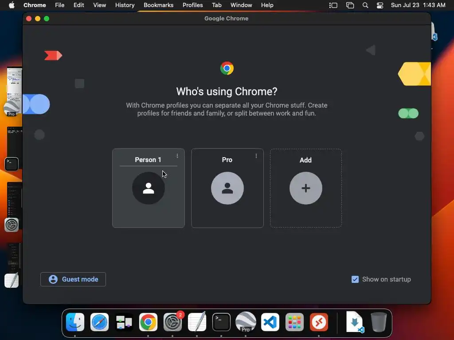
Task: Open System Settings from the Dock
Action: 172,322
